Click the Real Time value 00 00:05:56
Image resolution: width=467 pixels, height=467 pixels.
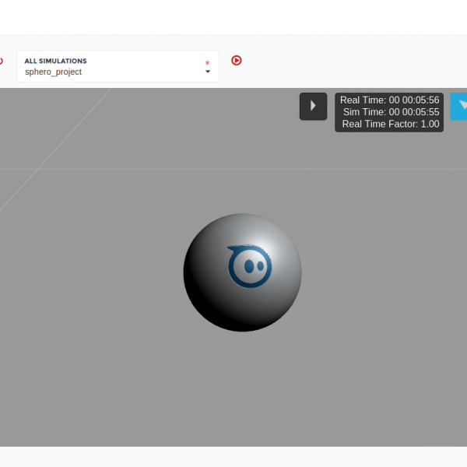coord(414,100)
